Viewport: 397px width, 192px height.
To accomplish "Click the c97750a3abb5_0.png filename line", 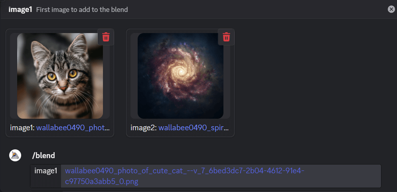I will tap(101, 182).
